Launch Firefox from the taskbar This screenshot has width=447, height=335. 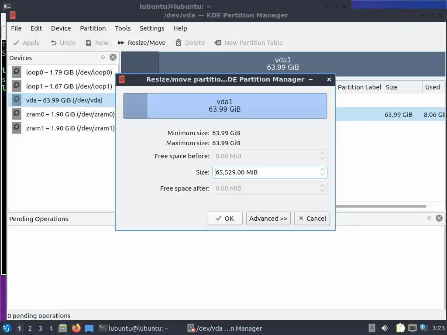[76, 328]
